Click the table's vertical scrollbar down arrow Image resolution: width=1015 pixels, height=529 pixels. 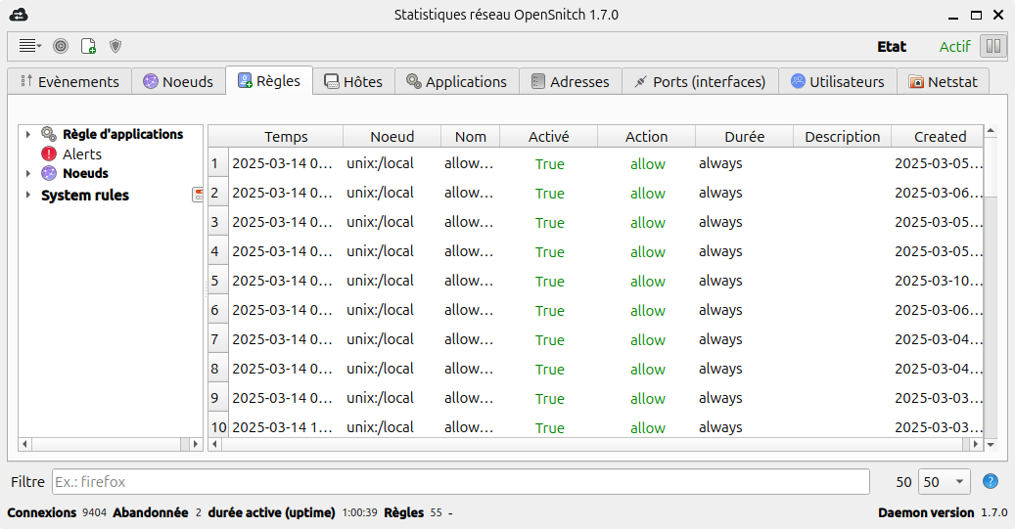pyautogui.click(x=991, y=444)
